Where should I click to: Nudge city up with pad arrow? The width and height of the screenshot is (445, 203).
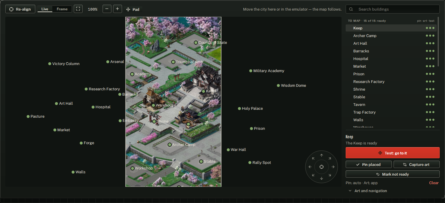coord(322,155)
